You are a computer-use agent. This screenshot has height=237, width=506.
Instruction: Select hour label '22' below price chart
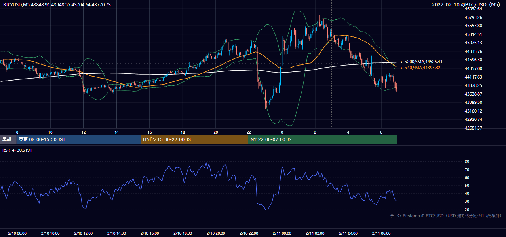(249, 132)
